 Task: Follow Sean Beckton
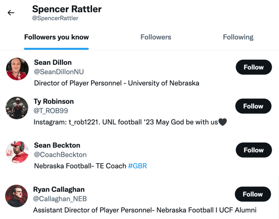(253, 150)
